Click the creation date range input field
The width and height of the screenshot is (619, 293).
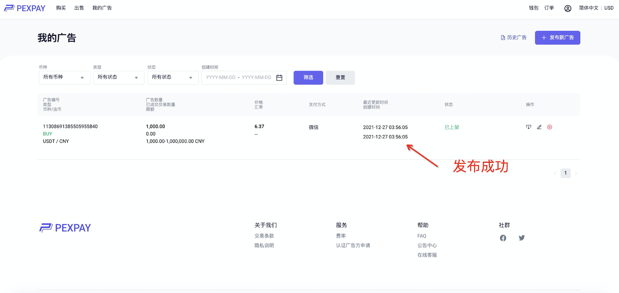(x=238, y=78)
